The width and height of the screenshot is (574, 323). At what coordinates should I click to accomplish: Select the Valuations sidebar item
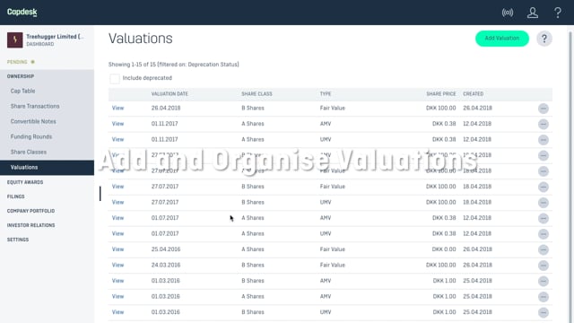tap(47, 168)
